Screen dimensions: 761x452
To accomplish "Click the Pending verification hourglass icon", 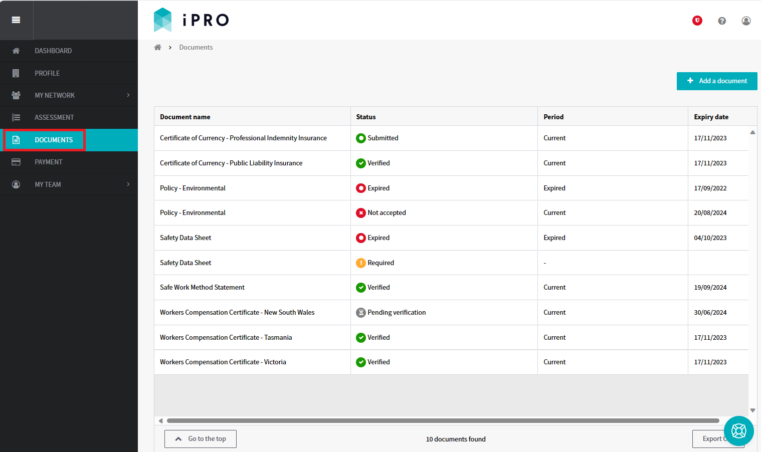I will [361, 313].
